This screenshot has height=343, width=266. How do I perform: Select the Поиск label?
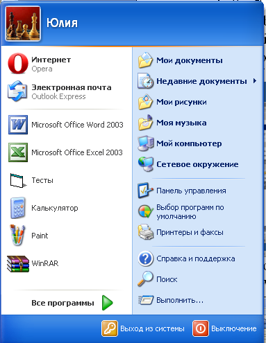167,279
